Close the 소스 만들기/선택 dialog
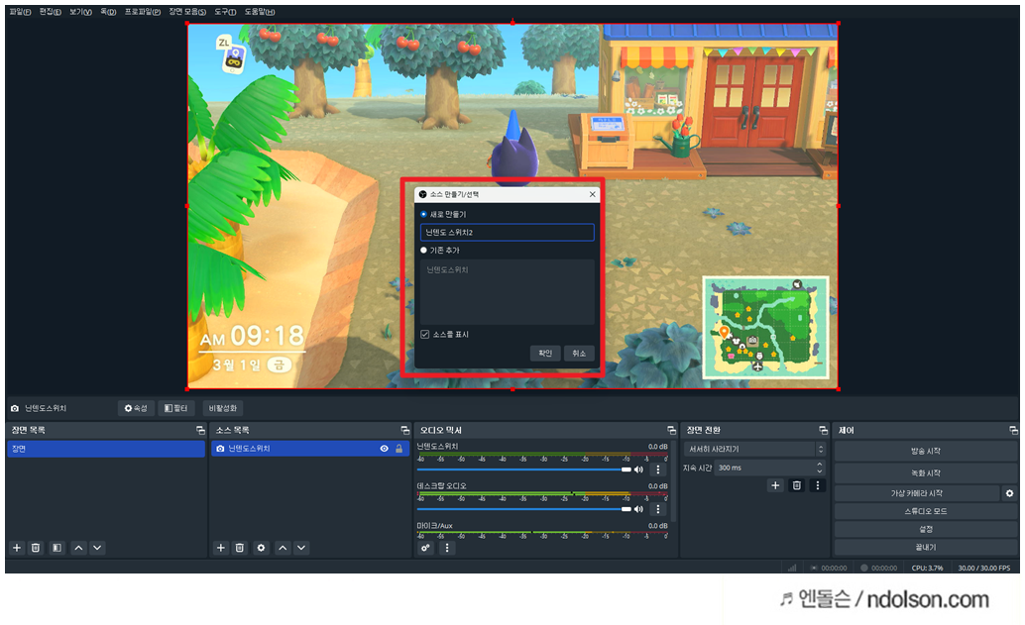The height and width of the screenshot is (625, 1025). [592, 194]
